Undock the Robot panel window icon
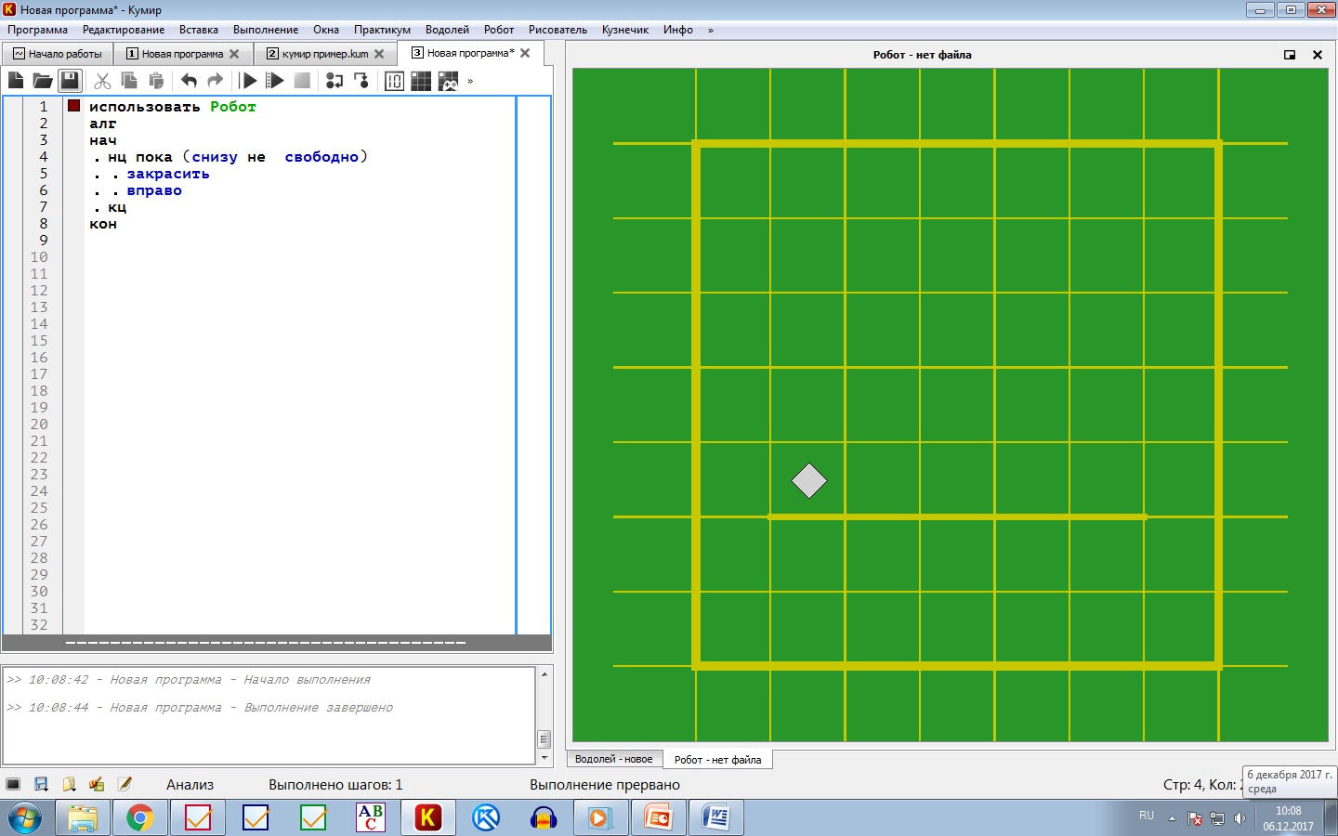 [1290, 55]
